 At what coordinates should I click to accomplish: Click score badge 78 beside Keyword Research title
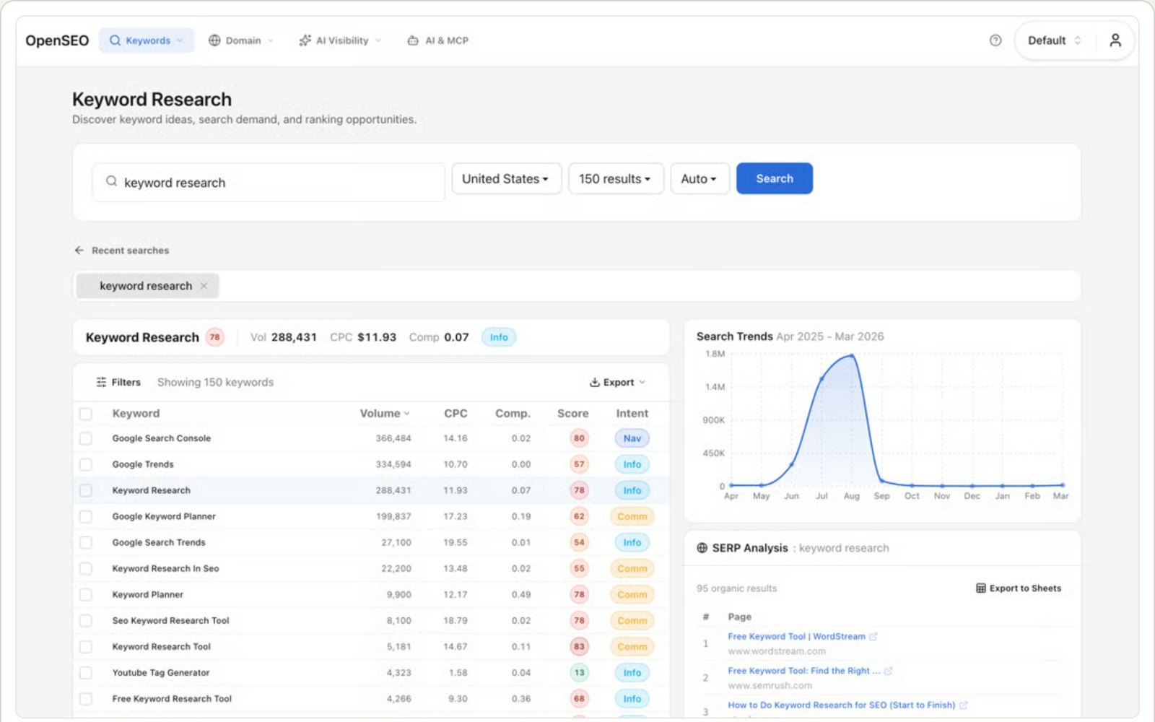coord(214,337)
